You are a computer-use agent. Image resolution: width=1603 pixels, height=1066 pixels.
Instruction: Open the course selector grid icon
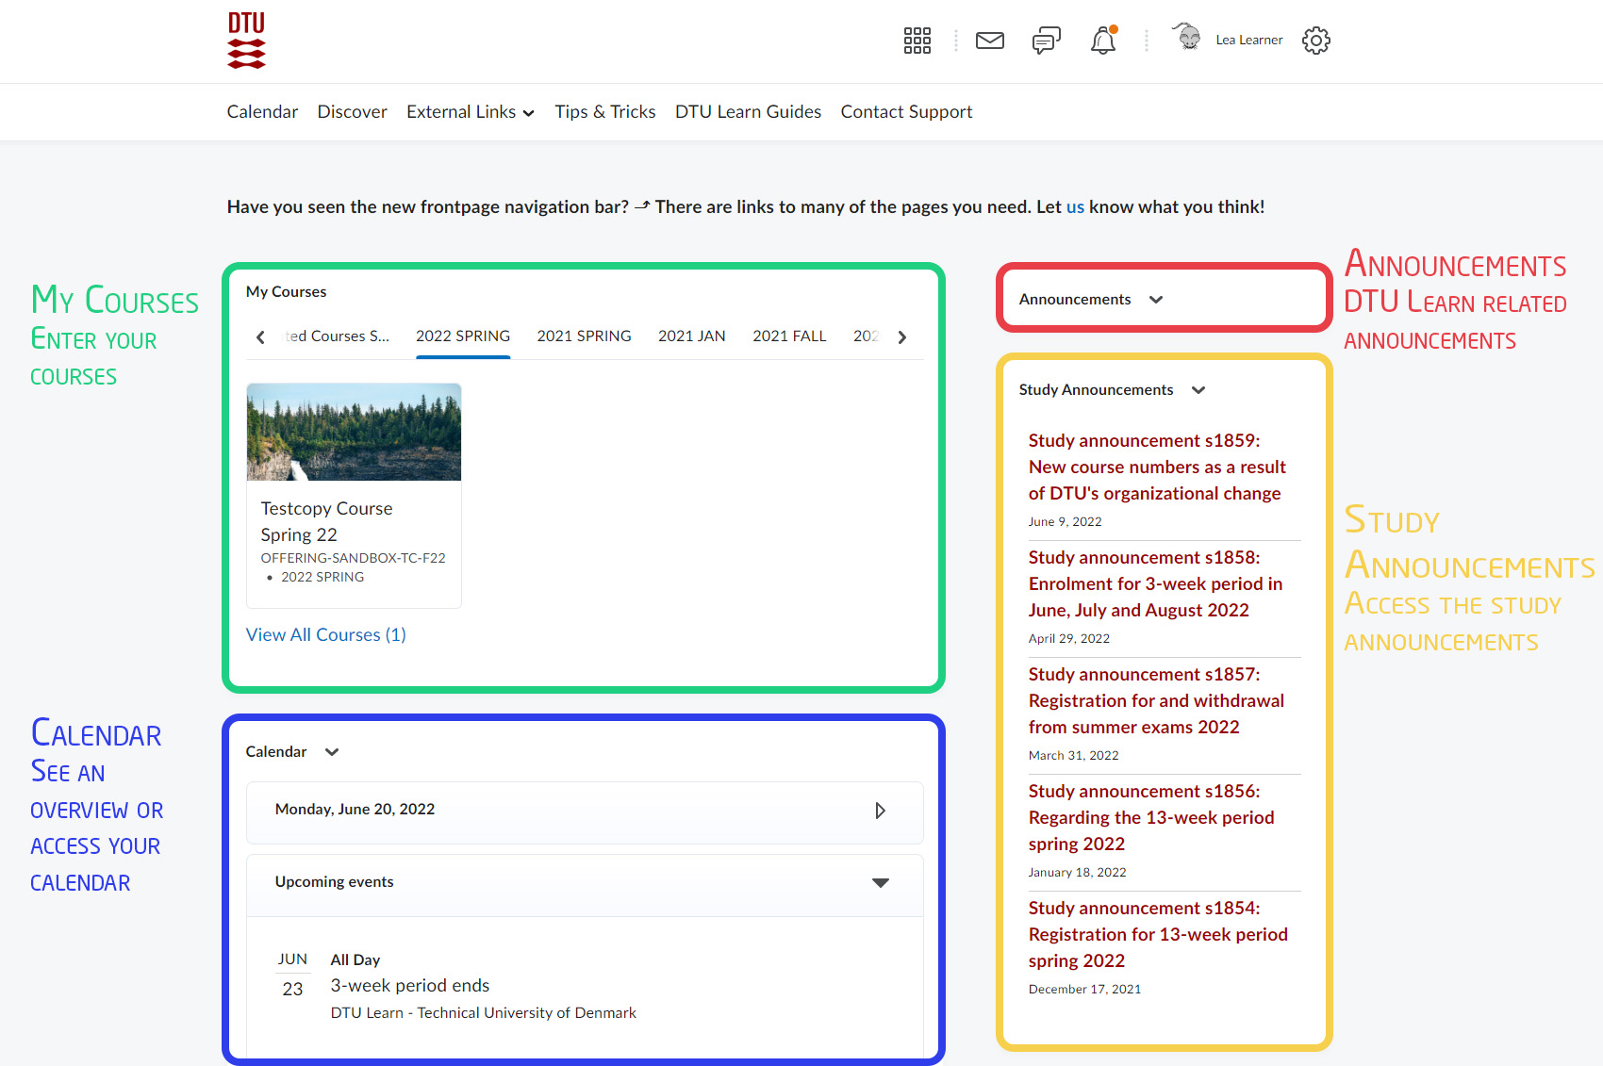click(917, 41)
